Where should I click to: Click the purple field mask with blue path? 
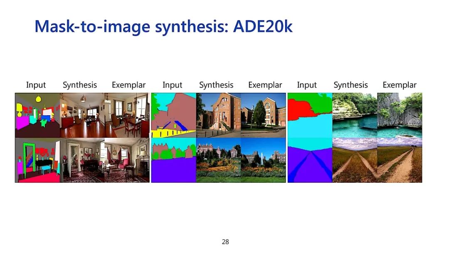(x=310, y=160)
